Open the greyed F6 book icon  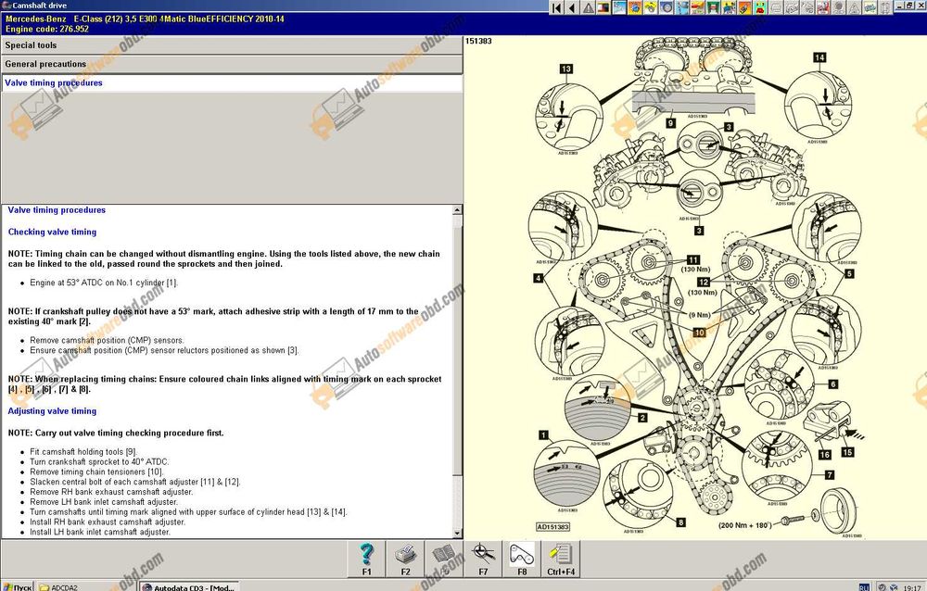(x=444, y=559)
